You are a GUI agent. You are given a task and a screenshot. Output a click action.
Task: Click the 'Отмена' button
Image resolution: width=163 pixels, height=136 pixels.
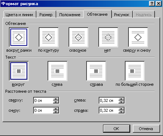(x=146, y=129)
